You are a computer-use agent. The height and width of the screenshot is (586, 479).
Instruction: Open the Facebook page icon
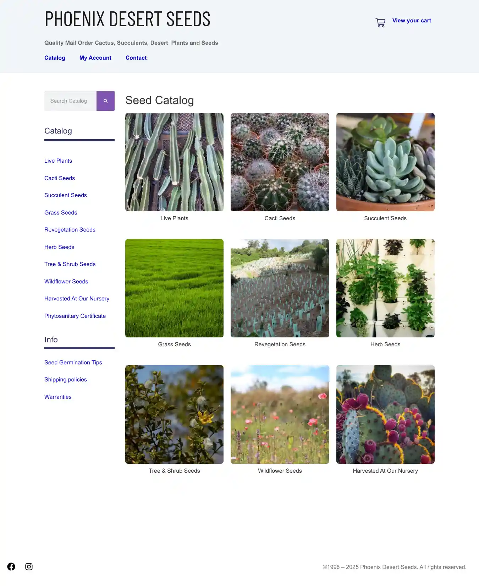(11, 566)
